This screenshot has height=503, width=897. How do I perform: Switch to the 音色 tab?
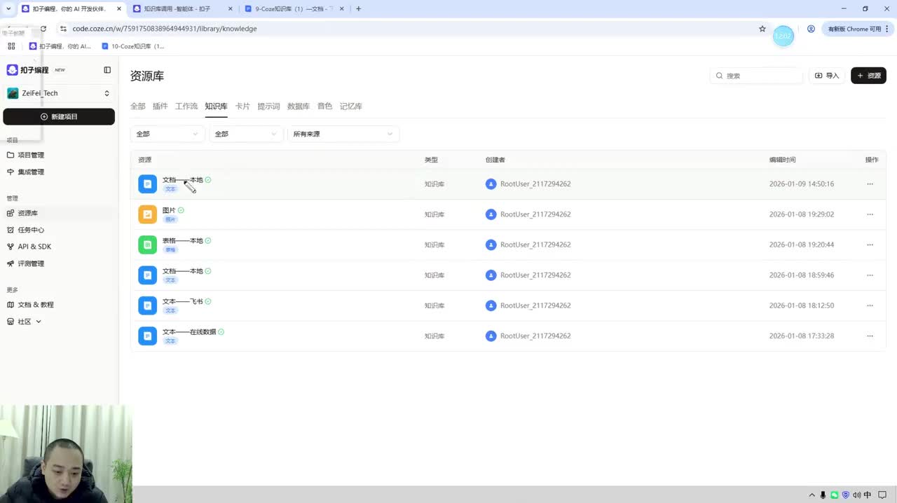click(x=324, y=106)
